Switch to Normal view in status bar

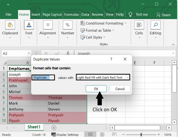[90, 134]
